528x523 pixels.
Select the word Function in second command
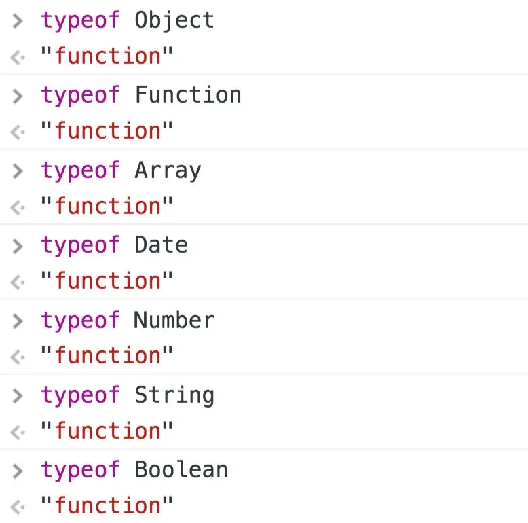188,95
